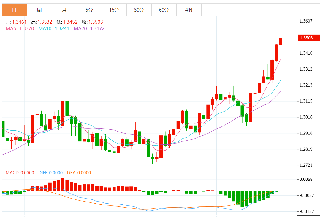The height and width of the screenshot is (217, 320).
Task: Click the 1.3115 price axis label
Action: pyautogui.click(x=306, y=101)
